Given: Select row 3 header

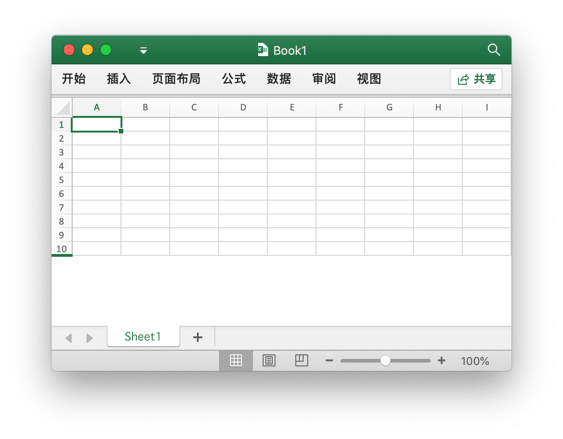Looking at the screenshot, I should pyautogui.click(x=62, y=152).
